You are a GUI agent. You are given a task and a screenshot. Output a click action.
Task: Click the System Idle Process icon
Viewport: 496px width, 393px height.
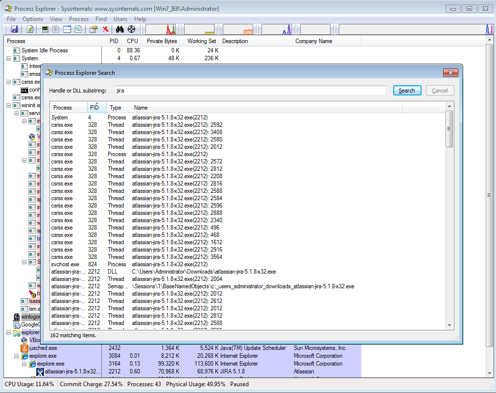16,50
